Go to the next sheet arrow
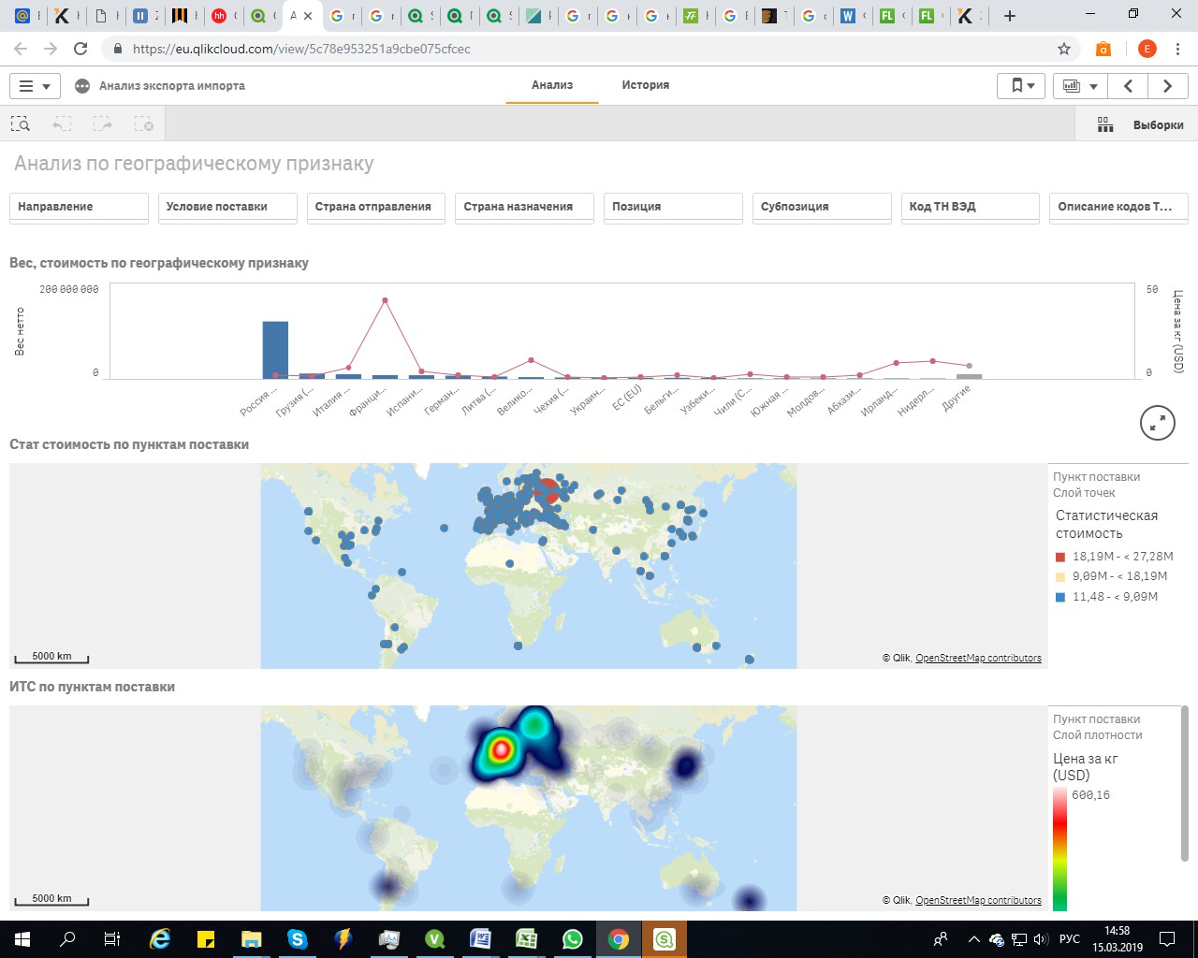The image size is (1198, 958). 1167,86
